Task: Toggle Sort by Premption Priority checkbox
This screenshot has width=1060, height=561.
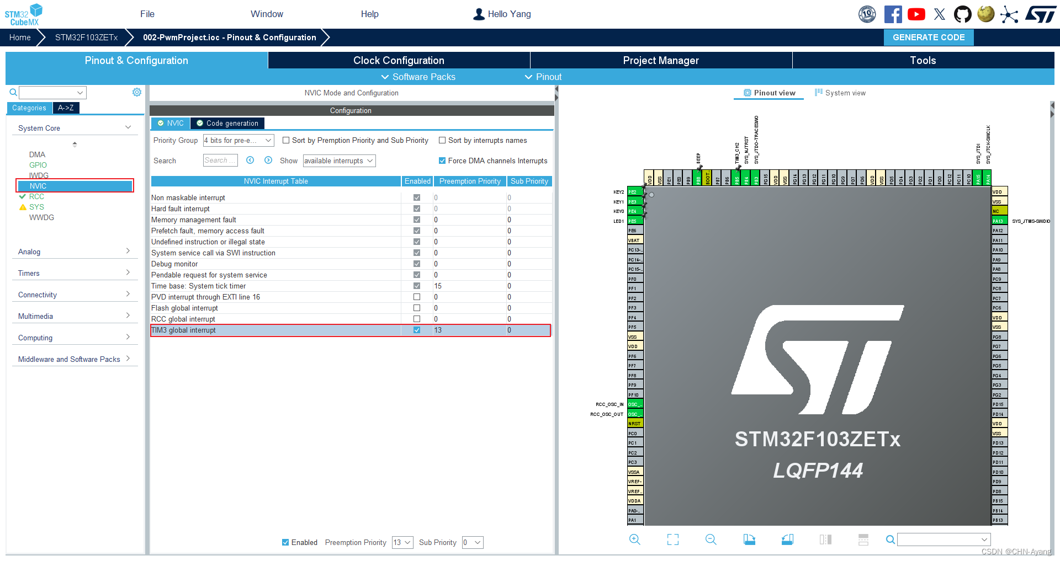Action: (286, 140)
